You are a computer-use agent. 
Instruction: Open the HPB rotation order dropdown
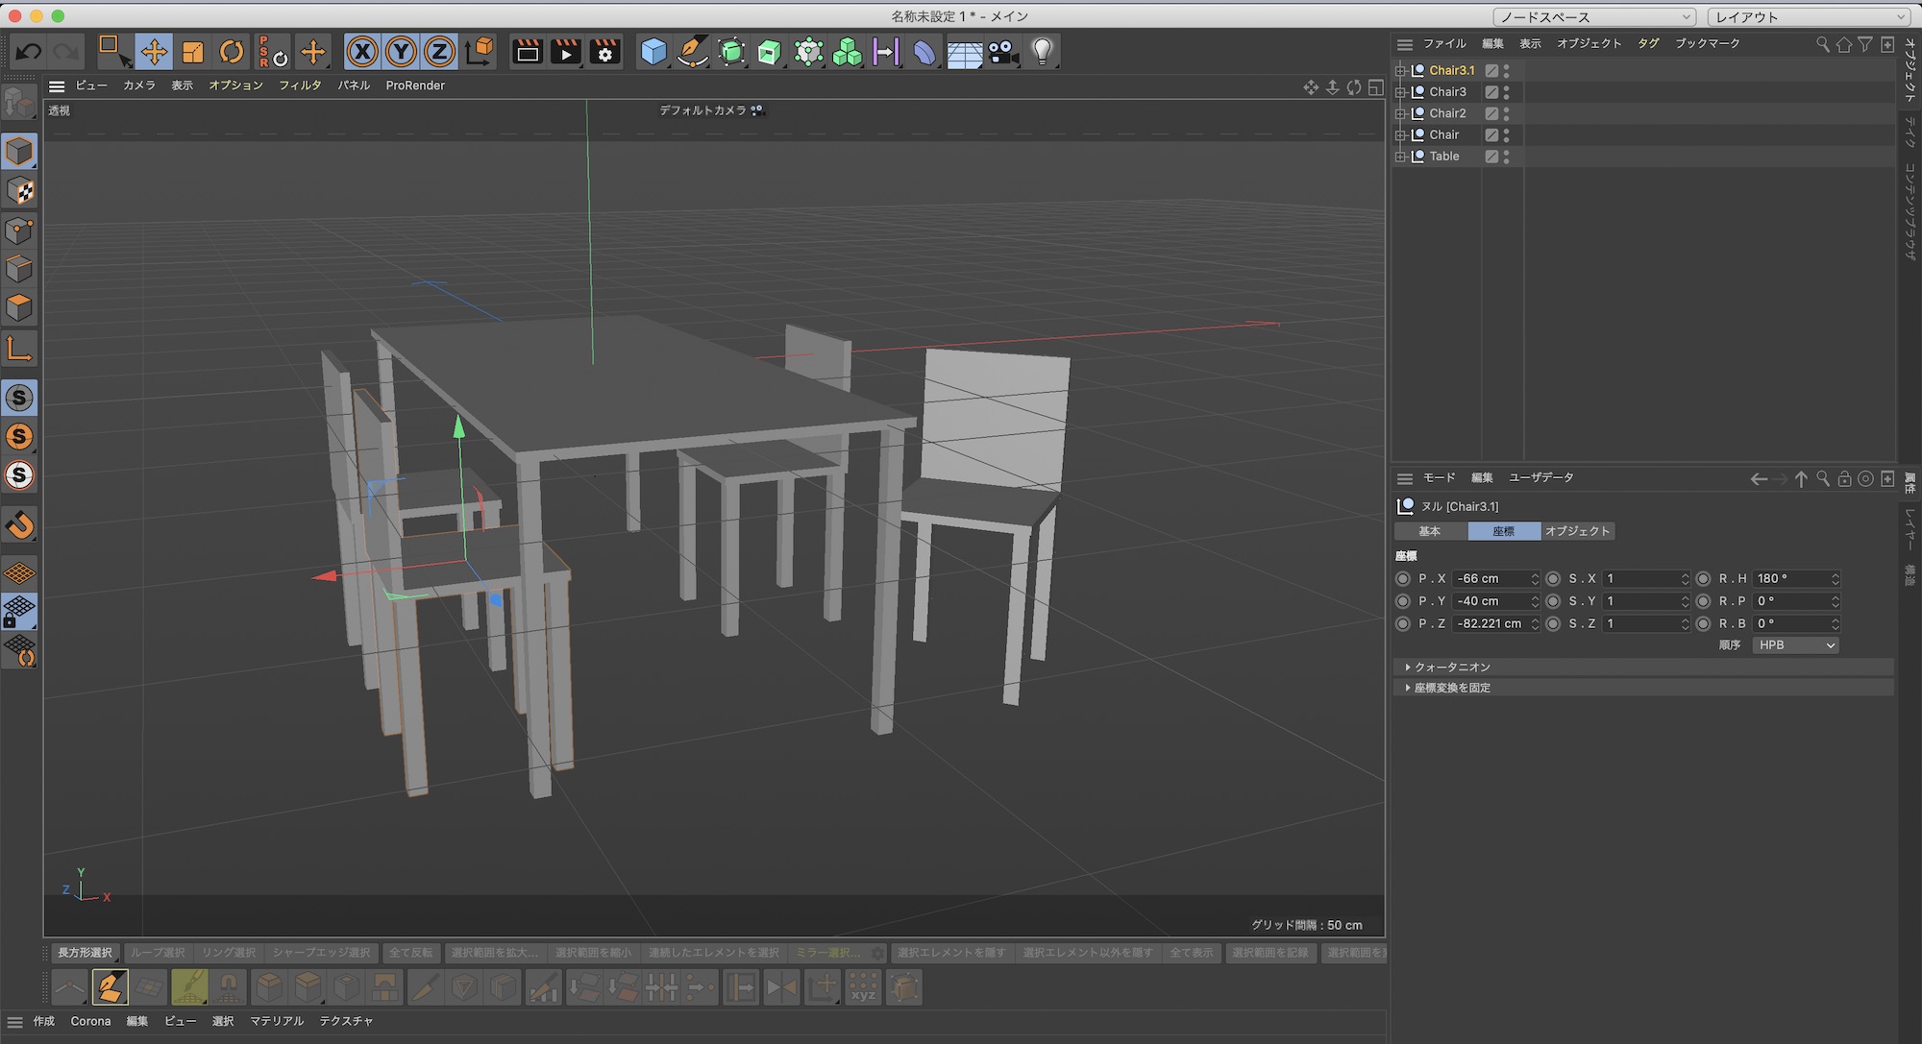[x=1796, y=645]
